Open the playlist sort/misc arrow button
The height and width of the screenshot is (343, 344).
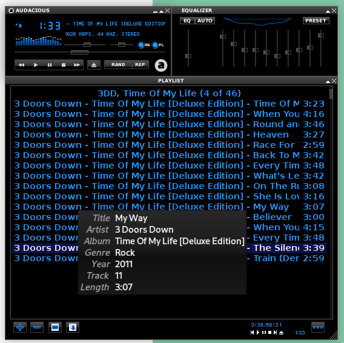tap(73, 327)
